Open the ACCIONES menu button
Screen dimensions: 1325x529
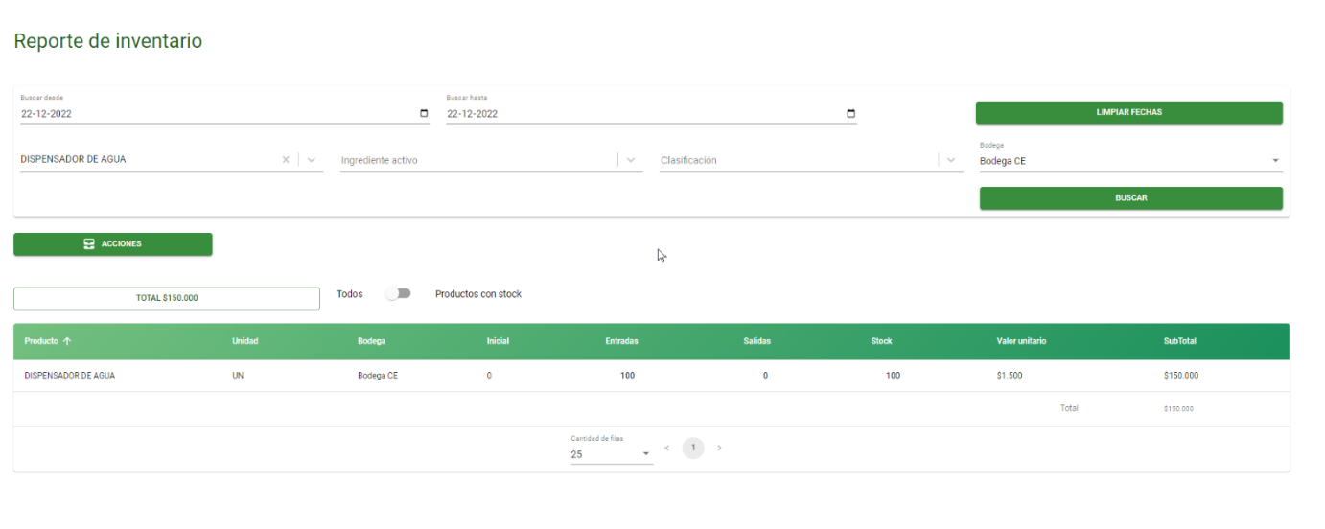click(113, 244)
